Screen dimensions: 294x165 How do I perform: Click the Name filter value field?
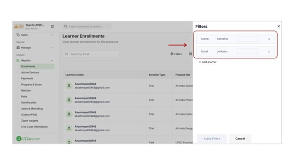coord(247,39)
